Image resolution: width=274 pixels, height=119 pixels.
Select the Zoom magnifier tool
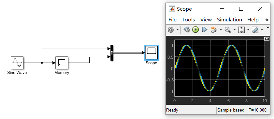(227, 30)
